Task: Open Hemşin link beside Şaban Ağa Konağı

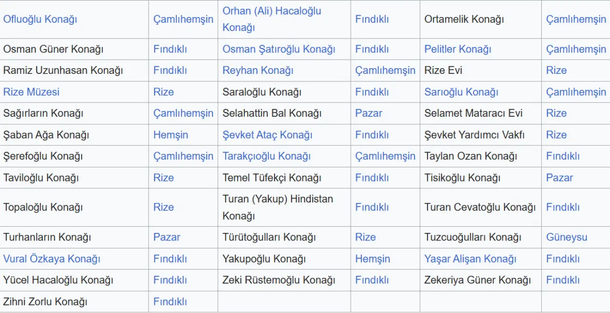Action: pyautogui.click(x=171, y=135)
